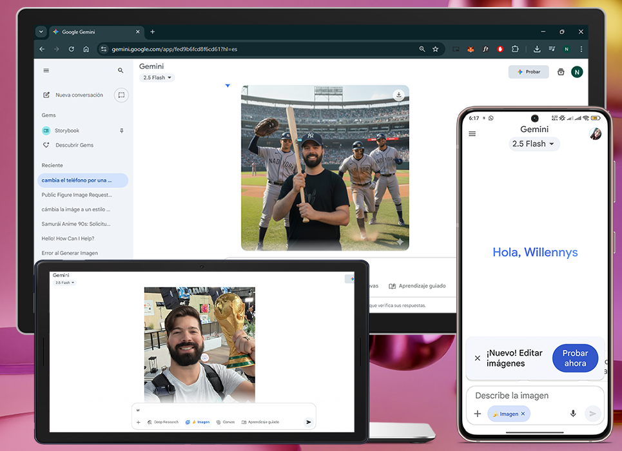Open the Storybook gem in sidebar

click(66, 131)
